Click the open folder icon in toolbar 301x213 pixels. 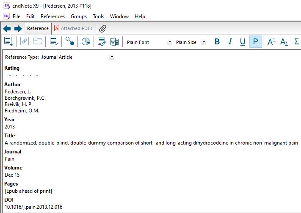(38, 42)
